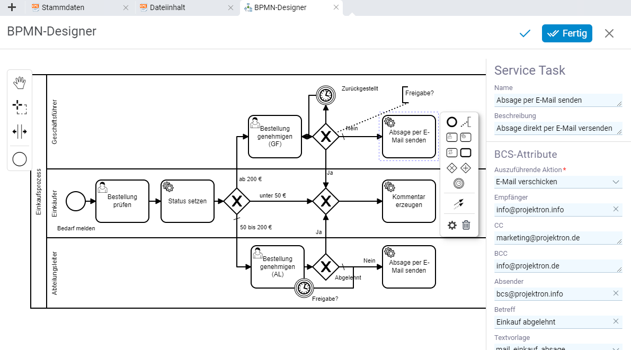Select the Bestellung genehmigen (GF) task
Viewport: 631px width, 350px height.
(x=275, y=137)
